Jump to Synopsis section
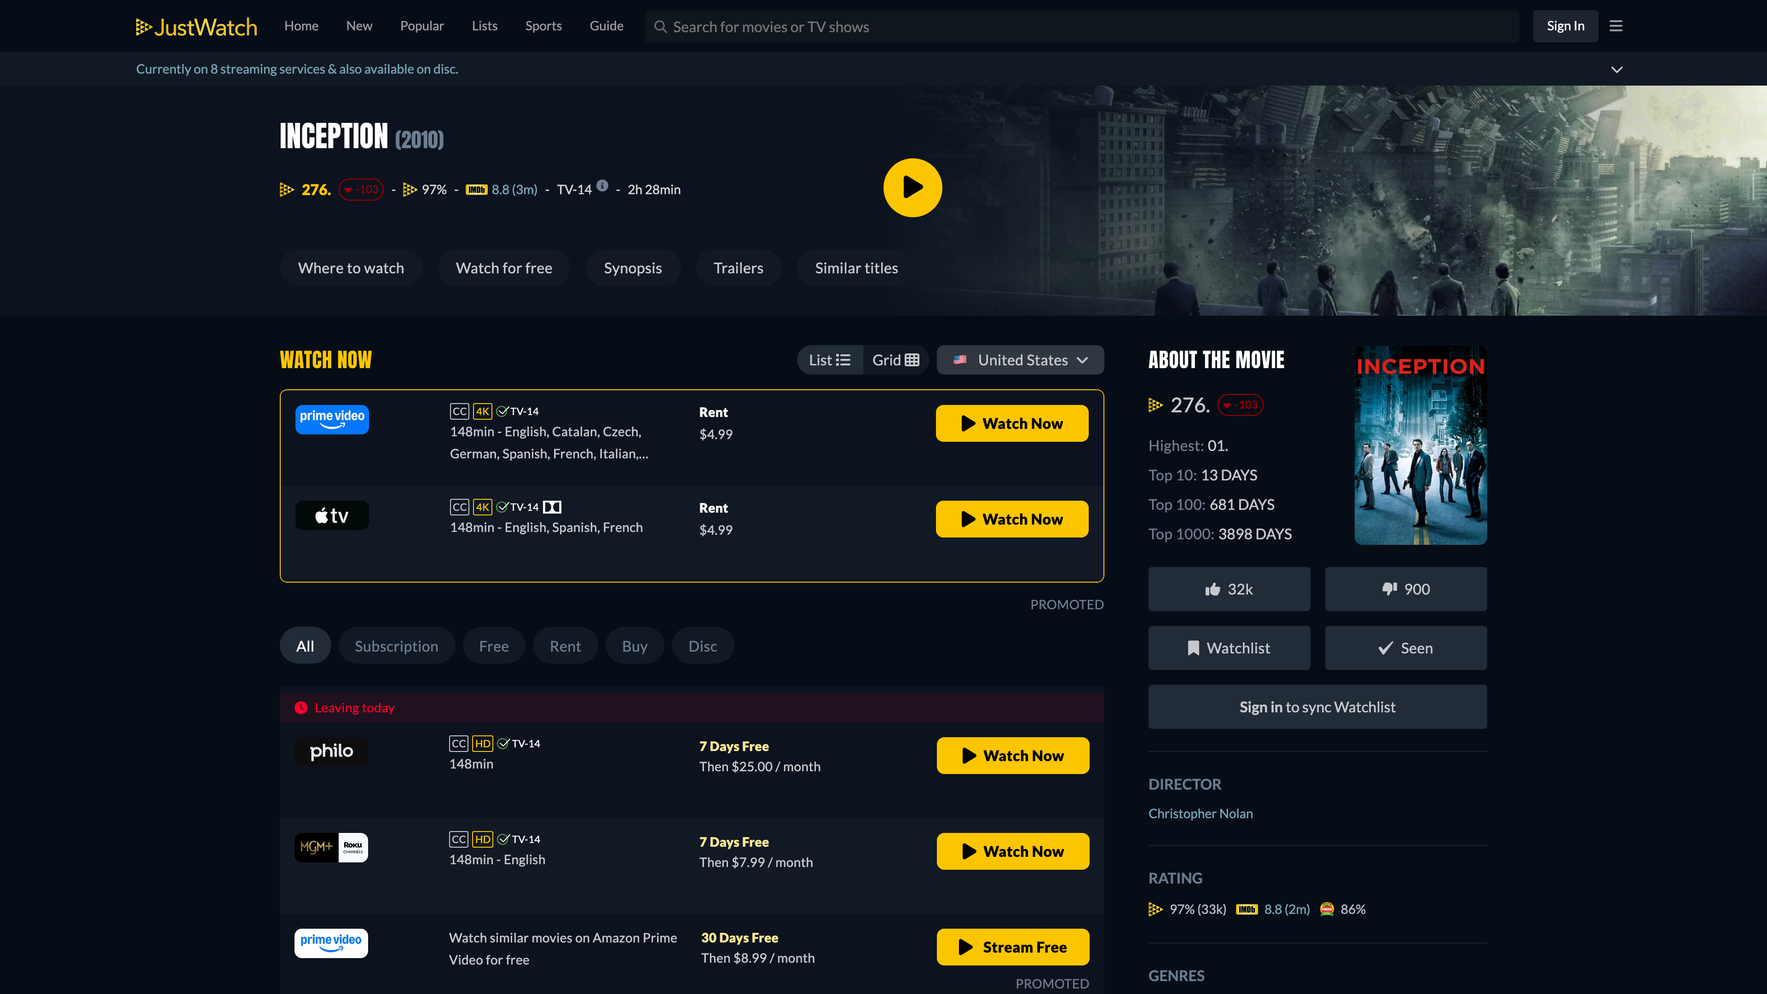This screenshot has height=994, width=1767. click(632, 268)
